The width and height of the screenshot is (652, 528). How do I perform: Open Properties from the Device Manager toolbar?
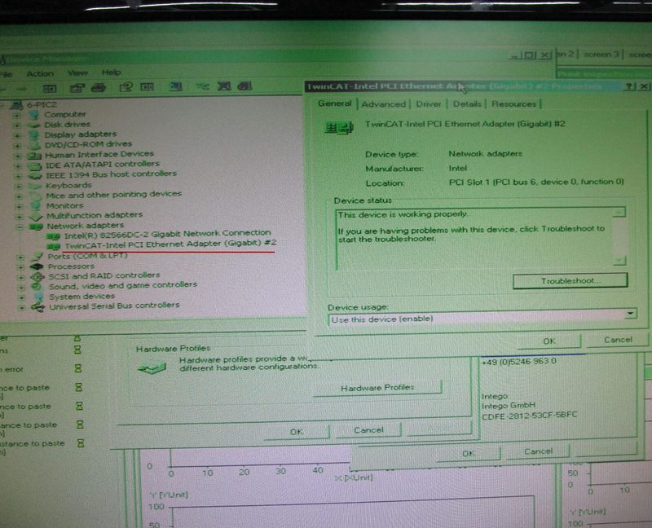click(77, 88)
